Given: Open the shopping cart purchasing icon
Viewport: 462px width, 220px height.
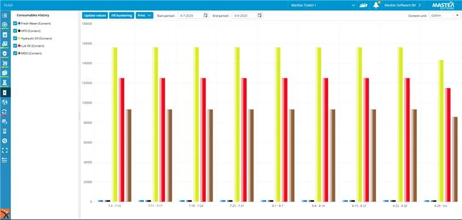Looking at the screenshot, I should click(5, 63).
